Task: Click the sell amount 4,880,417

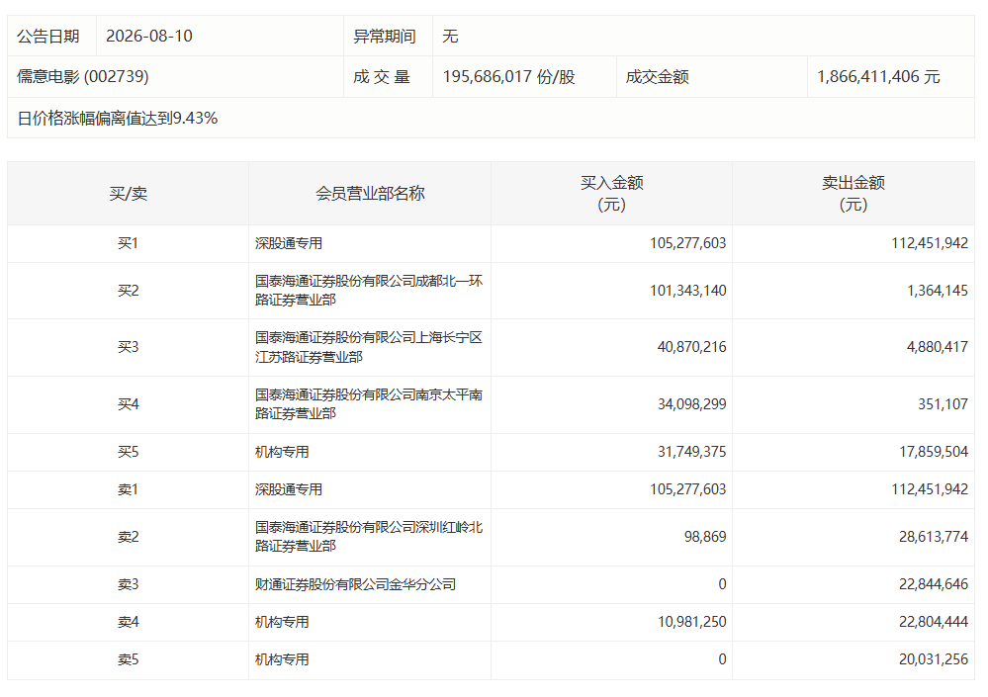Action: pos(938,347)
